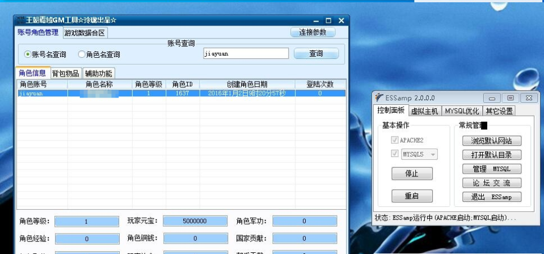Go to the MYSQL优化 tab

461,111
